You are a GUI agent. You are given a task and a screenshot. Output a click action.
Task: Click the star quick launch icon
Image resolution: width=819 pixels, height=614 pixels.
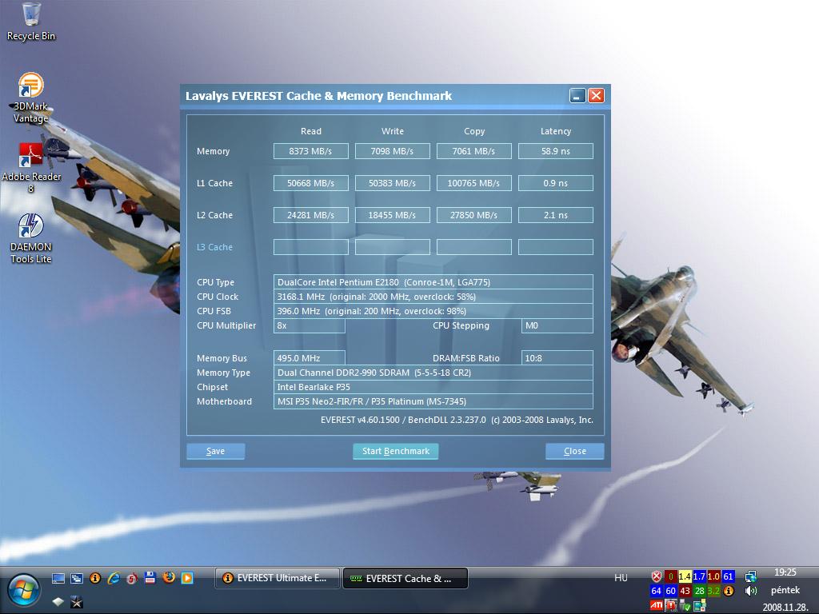[x=77, y=601]
